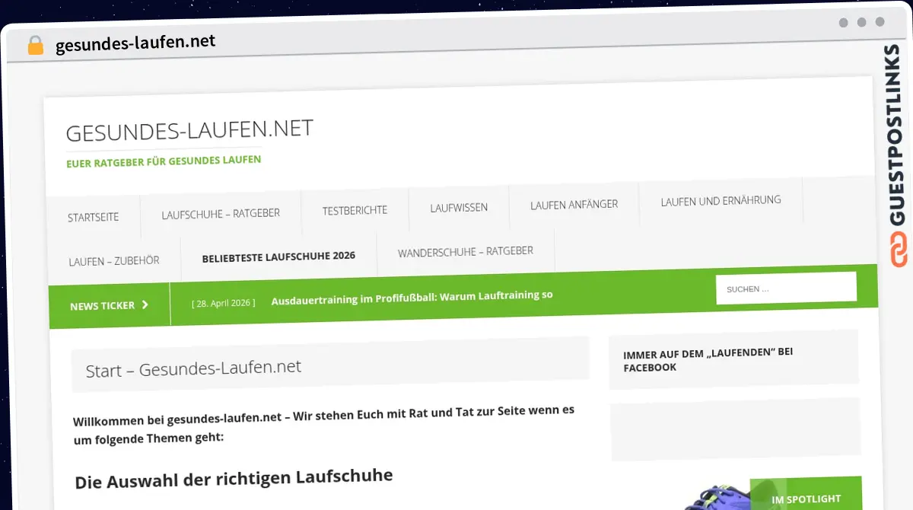This screenshot has height=510, width=913.
Task: Select Laufen – Zubehör menu item
Action: [114, 261]
